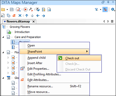
Task: Select the Growing Flowers root node
Action: tap(20, 27)
